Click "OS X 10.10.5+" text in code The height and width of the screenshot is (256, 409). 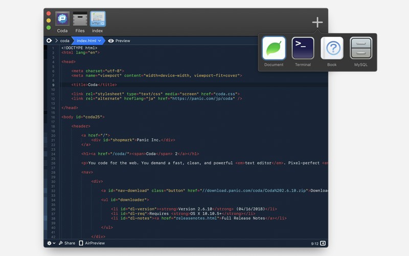tap(206, 214)
